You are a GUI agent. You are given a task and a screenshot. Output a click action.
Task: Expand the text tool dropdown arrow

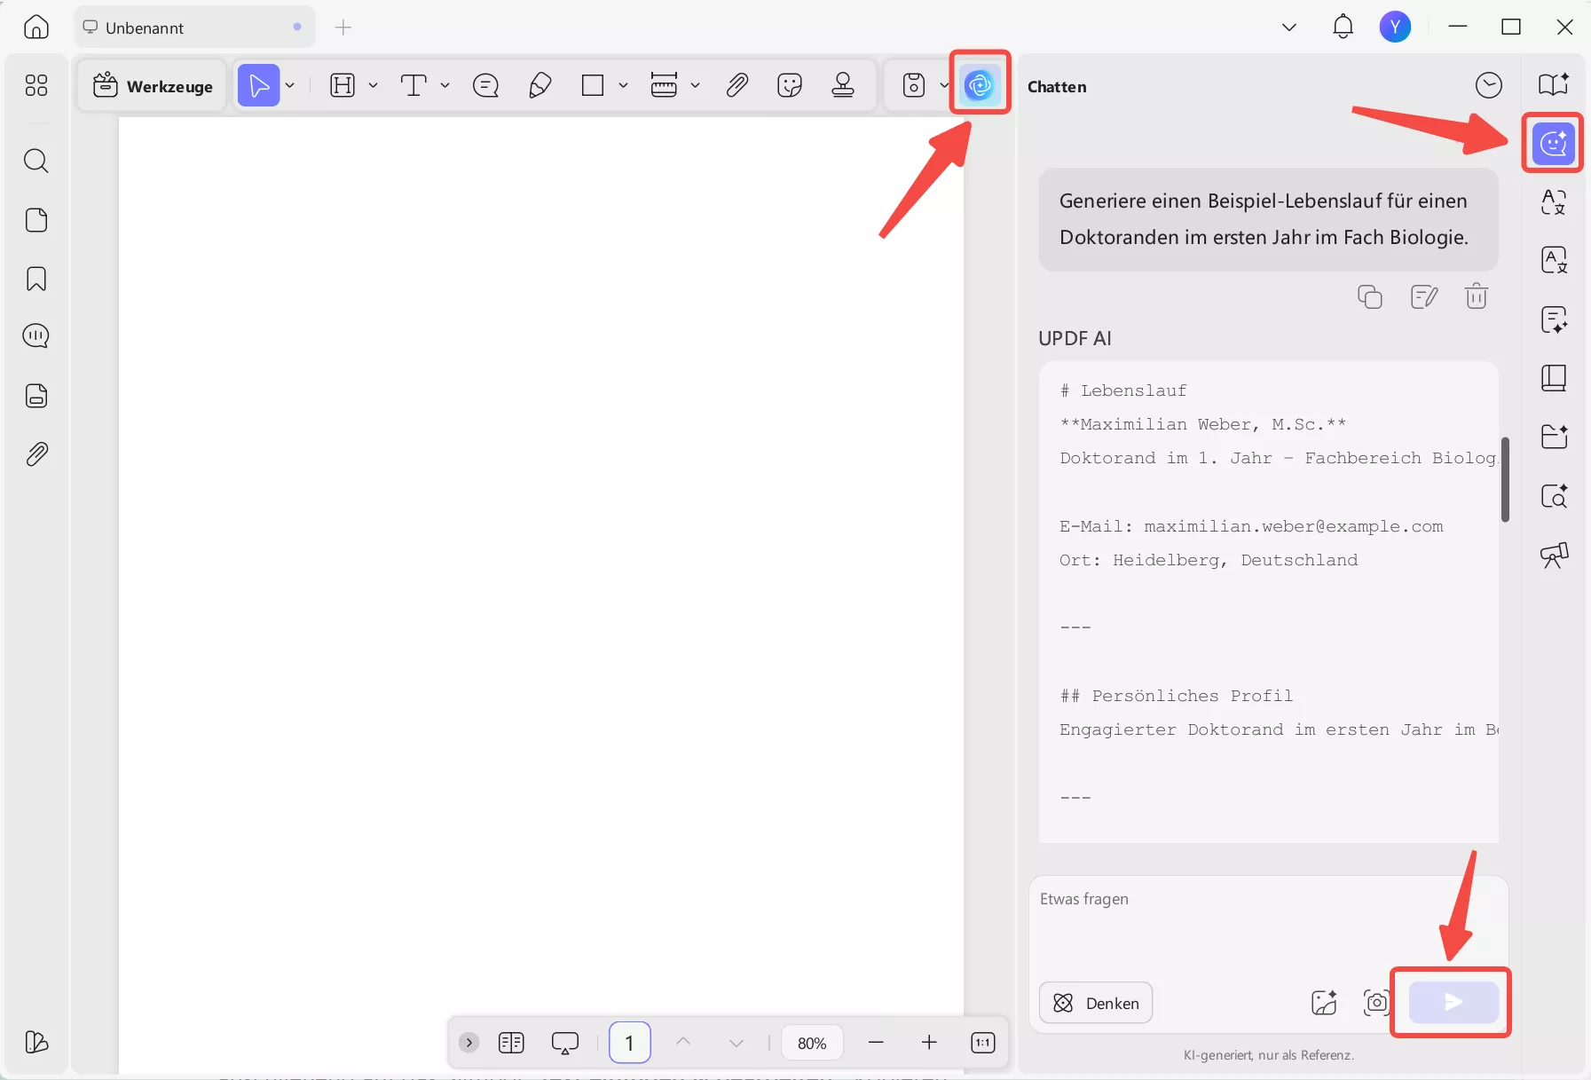445,85
